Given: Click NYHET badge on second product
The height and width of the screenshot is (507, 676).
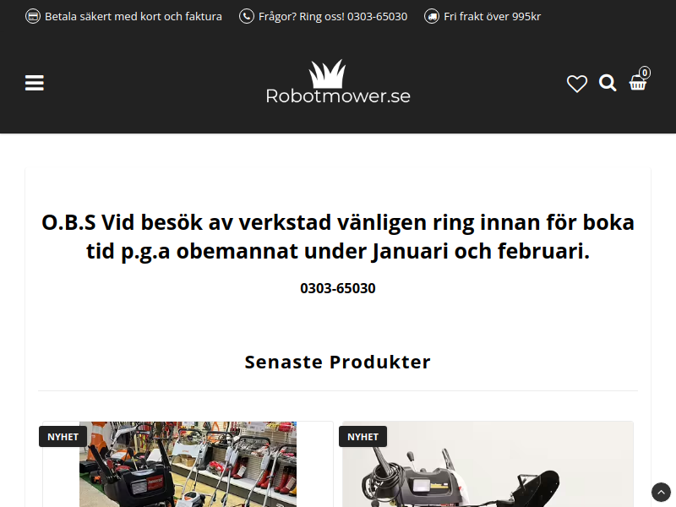Looking at the screenshot, I should pos(363,437).
